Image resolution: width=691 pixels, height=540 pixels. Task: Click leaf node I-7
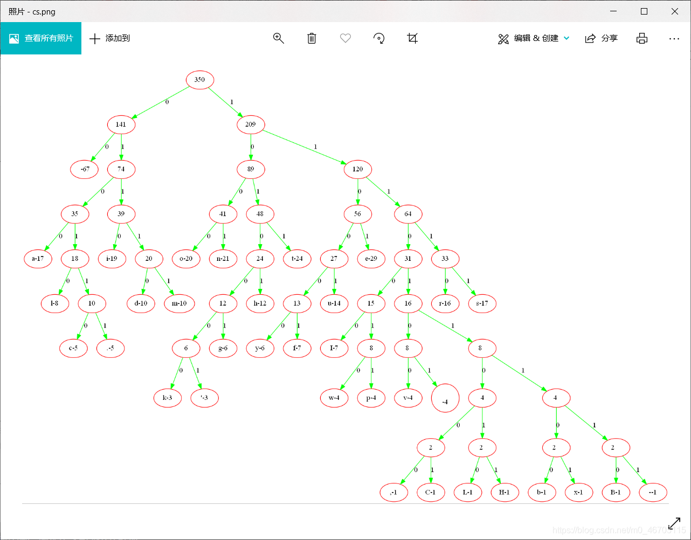[x=334, y=348]
